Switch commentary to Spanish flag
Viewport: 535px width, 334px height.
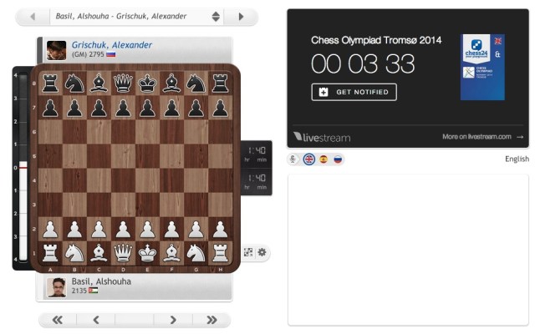click(x=324, y=159)
